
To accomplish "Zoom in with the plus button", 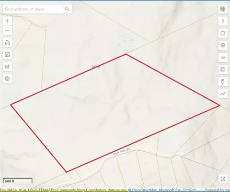I will (x=7, y=21).
